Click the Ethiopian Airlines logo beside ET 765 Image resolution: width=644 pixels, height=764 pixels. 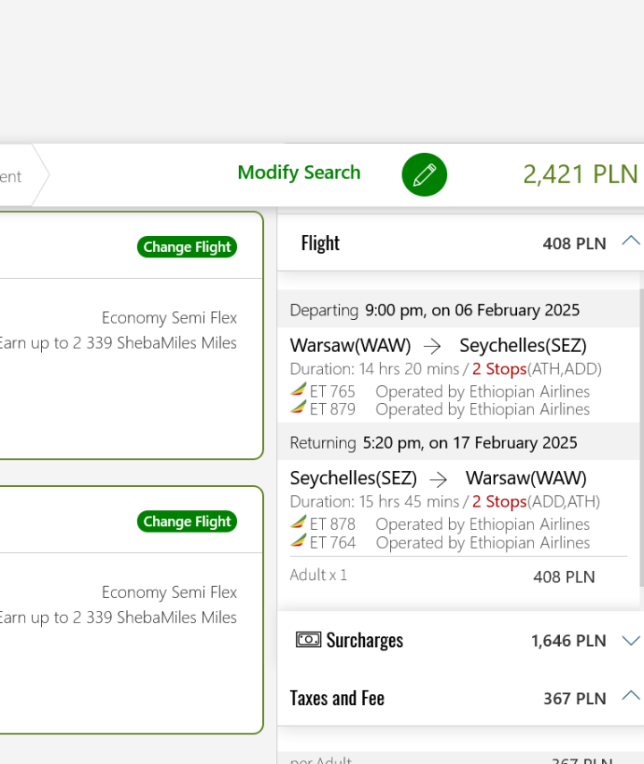point(299,390)
